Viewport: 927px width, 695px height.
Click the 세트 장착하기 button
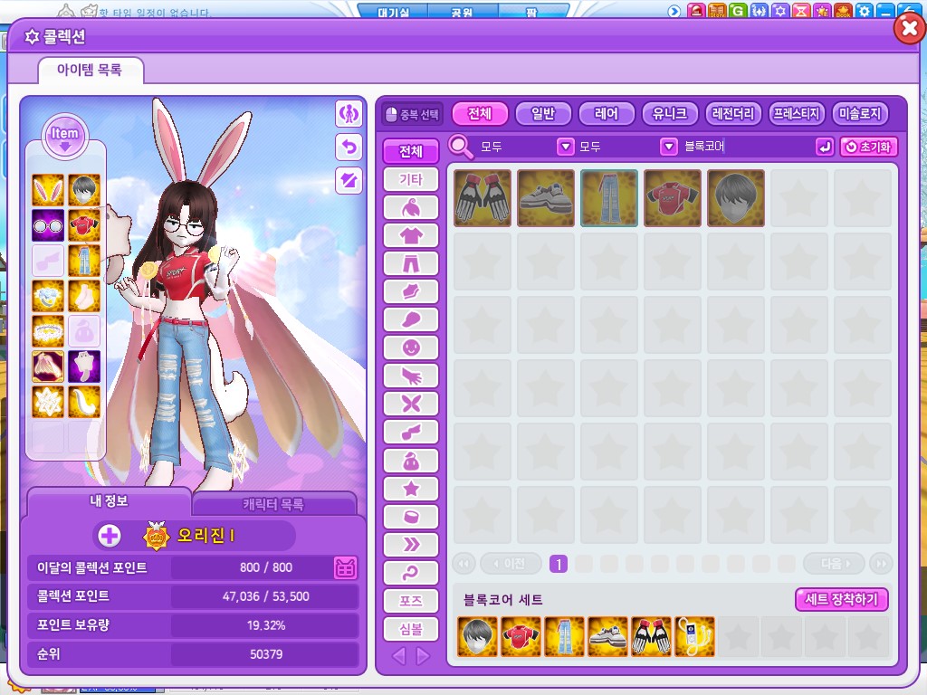(x=842, y=599)
